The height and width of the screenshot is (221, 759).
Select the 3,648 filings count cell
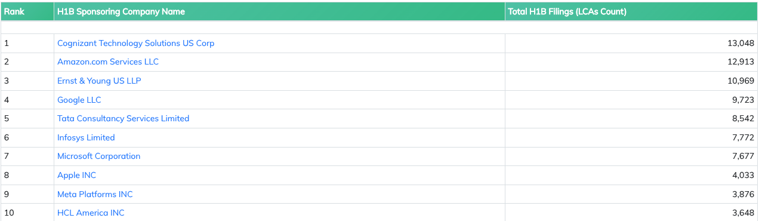(x=631, y=213)
